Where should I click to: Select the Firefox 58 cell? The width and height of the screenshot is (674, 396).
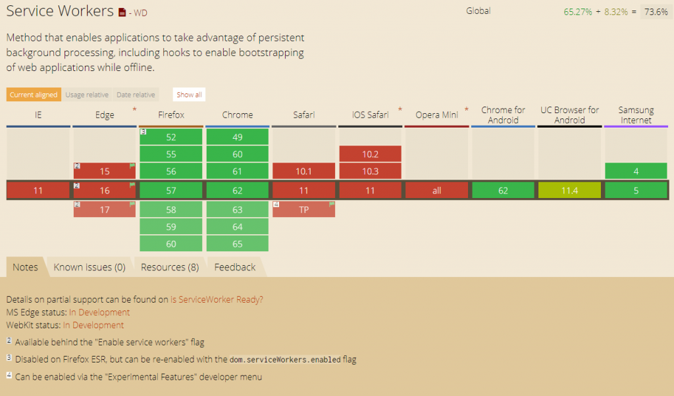[x=171, y=210]
